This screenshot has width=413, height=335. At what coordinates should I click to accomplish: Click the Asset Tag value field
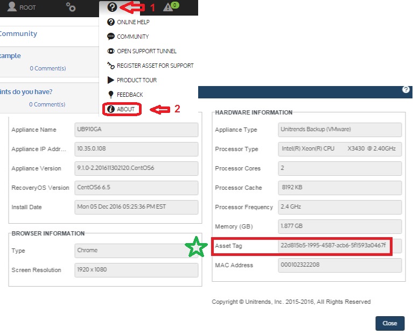(340, 246)
